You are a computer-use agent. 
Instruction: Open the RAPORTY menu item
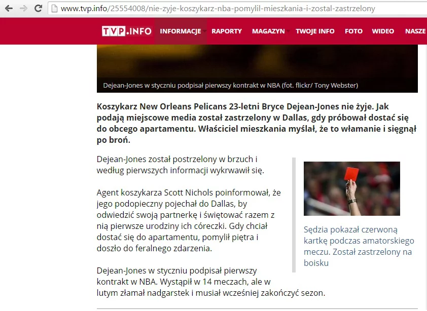(x=227, y=31)
